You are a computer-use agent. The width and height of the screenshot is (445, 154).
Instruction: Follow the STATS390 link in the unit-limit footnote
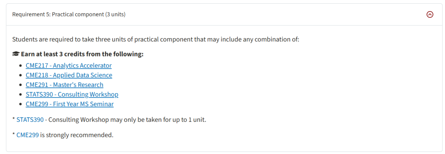point(30,120)
